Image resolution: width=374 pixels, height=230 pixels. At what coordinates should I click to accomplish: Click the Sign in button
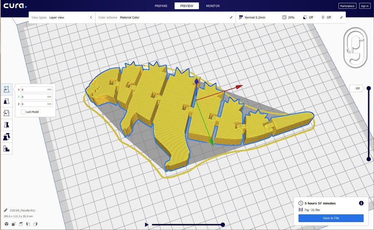pyautogui.click(x=365, y=6)
